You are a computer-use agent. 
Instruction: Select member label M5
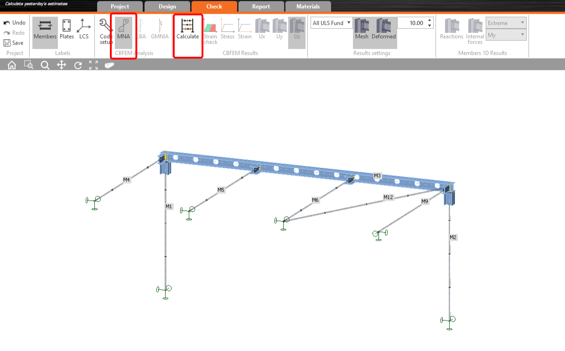[x=221, y=190]
